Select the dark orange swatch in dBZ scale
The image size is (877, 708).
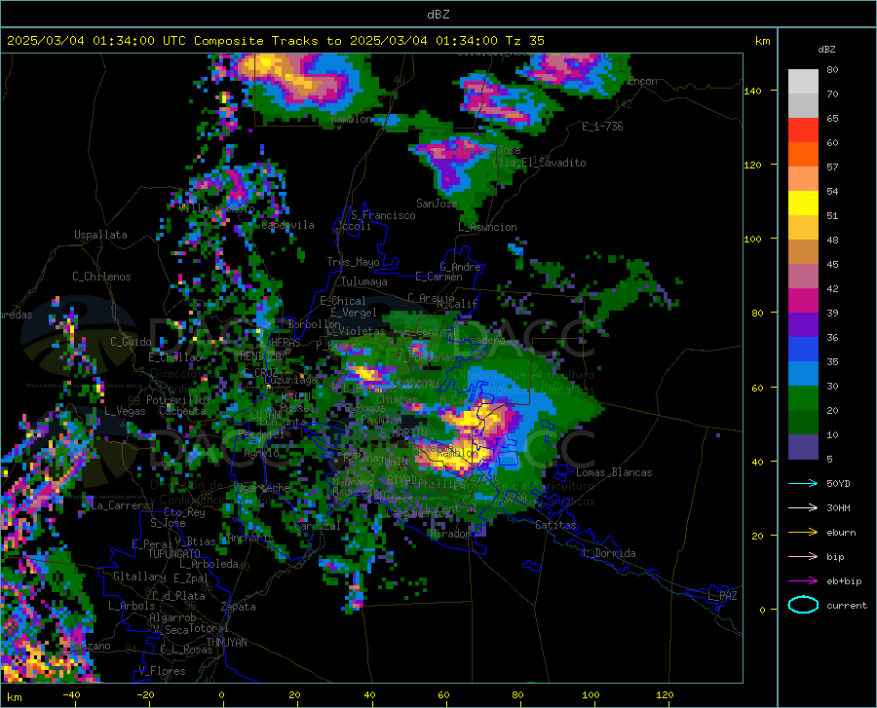point(803,155)
